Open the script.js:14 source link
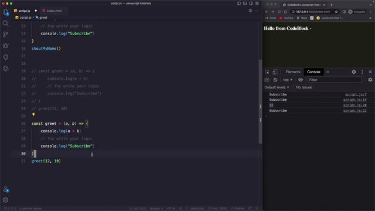 pos(354,100)
